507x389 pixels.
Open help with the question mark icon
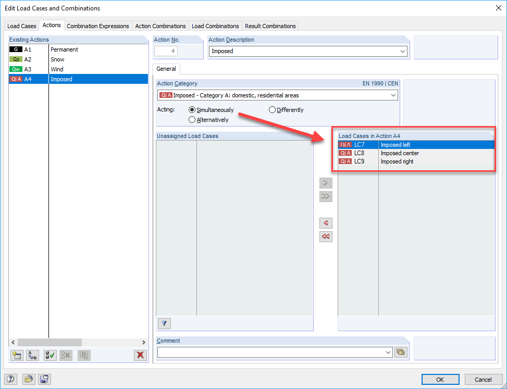10,379
